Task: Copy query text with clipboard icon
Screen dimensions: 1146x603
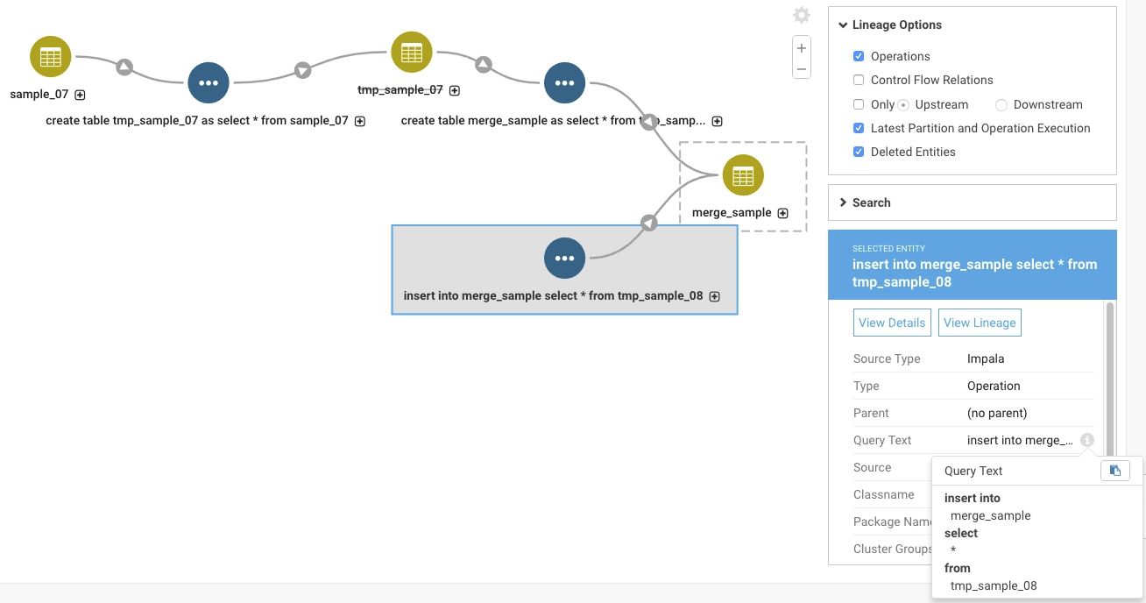Action: pos(1114,471)
